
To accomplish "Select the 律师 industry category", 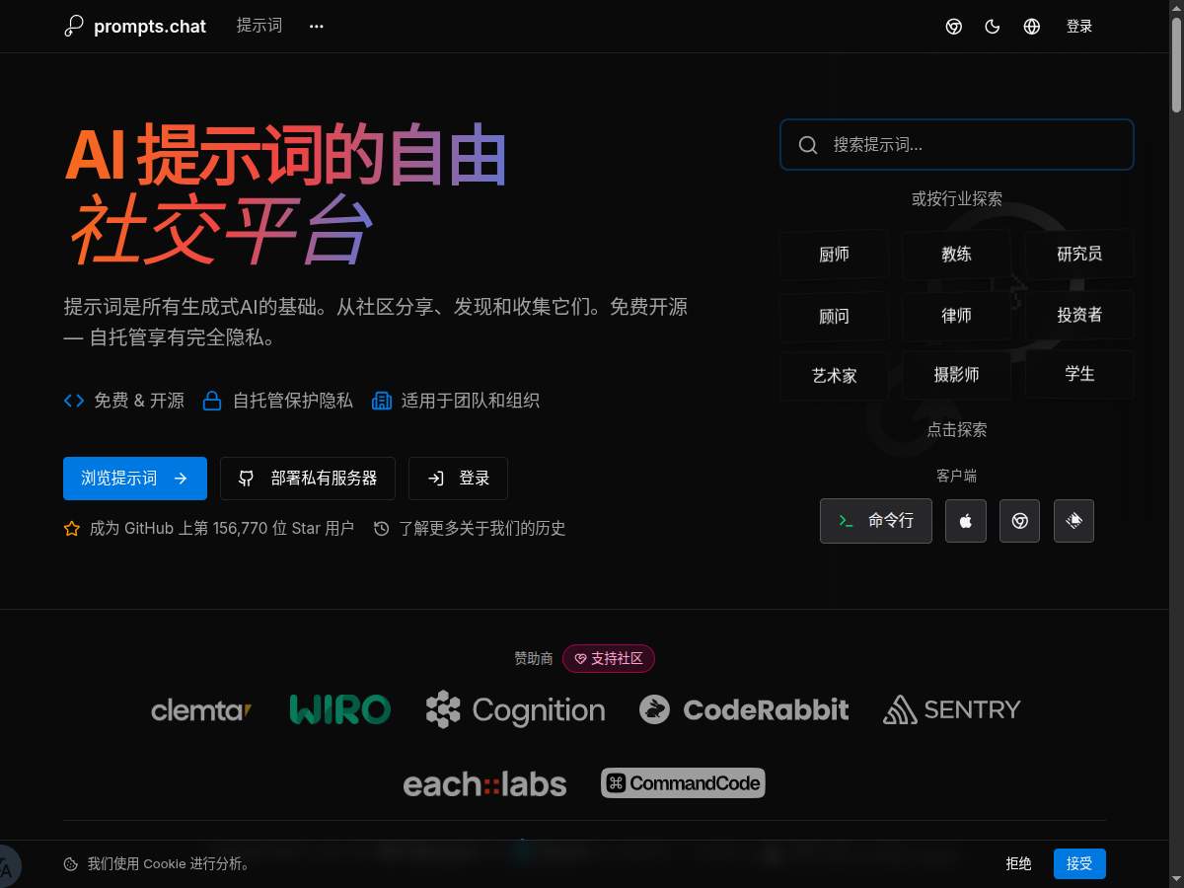I will pyautogui.click(x=956, y=316).
